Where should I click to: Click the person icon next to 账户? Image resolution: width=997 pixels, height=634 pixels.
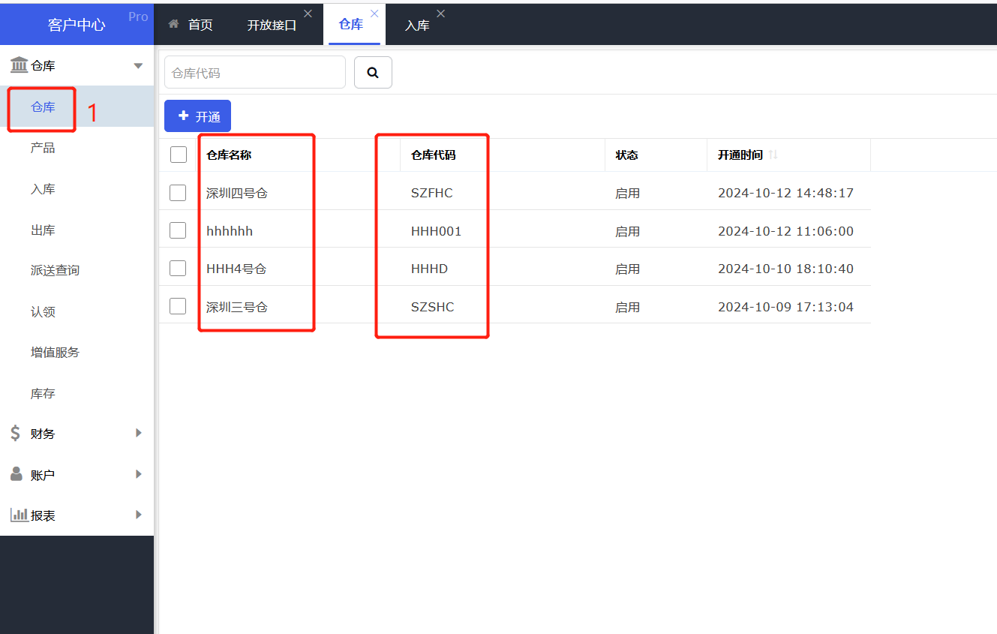[16, 474]
